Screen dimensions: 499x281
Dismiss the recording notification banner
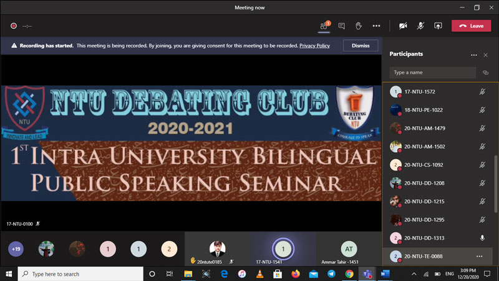360,46
